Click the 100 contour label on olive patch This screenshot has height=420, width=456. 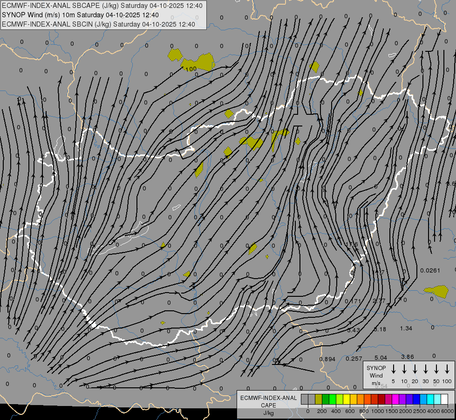pos(191,69)
